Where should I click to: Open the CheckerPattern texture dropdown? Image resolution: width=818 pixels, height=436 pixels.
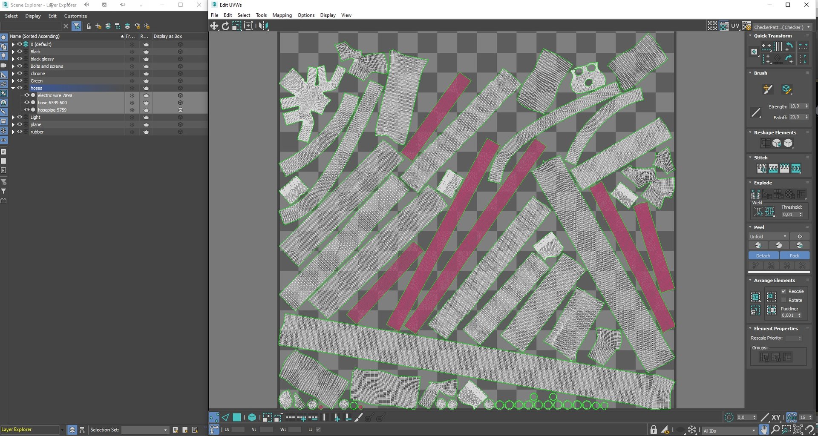click(x=782, y=27)
